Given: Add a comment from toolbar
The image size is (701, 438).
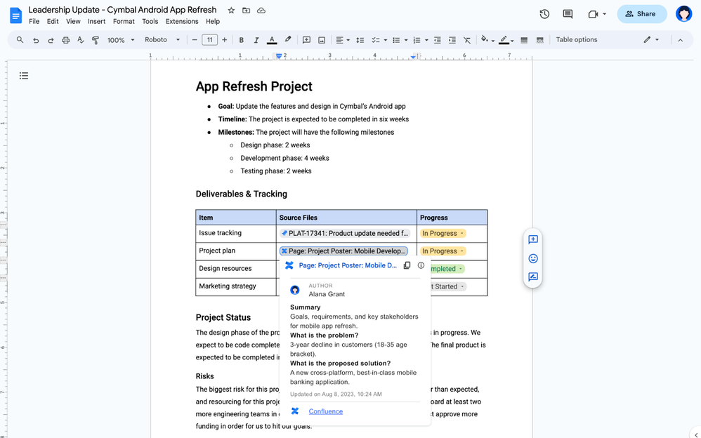Looking at the screenshot, I should pyautogui.click(x=306, y=40).
